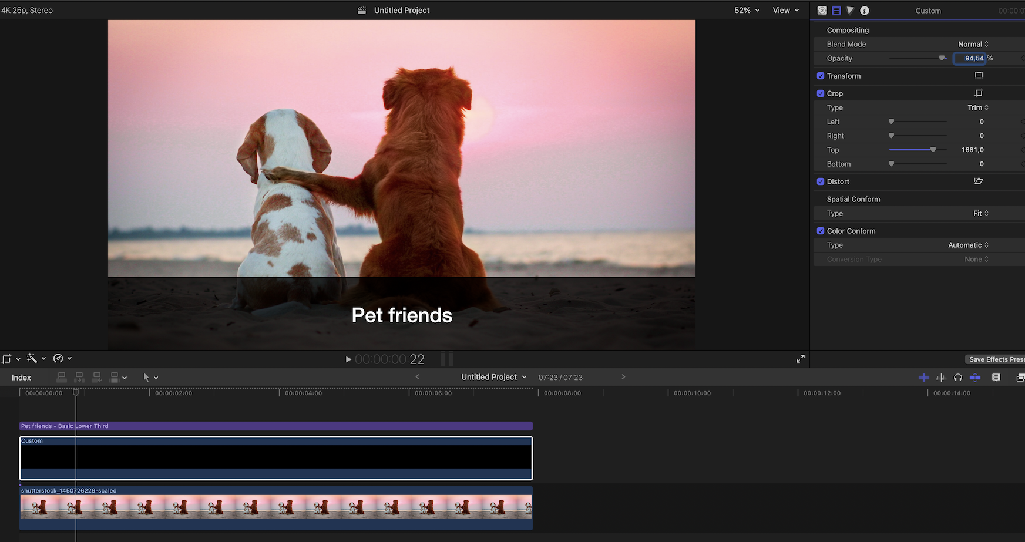Append the selected clip to the storyline
Screen dimensions: 1025x542
point(97,377)
